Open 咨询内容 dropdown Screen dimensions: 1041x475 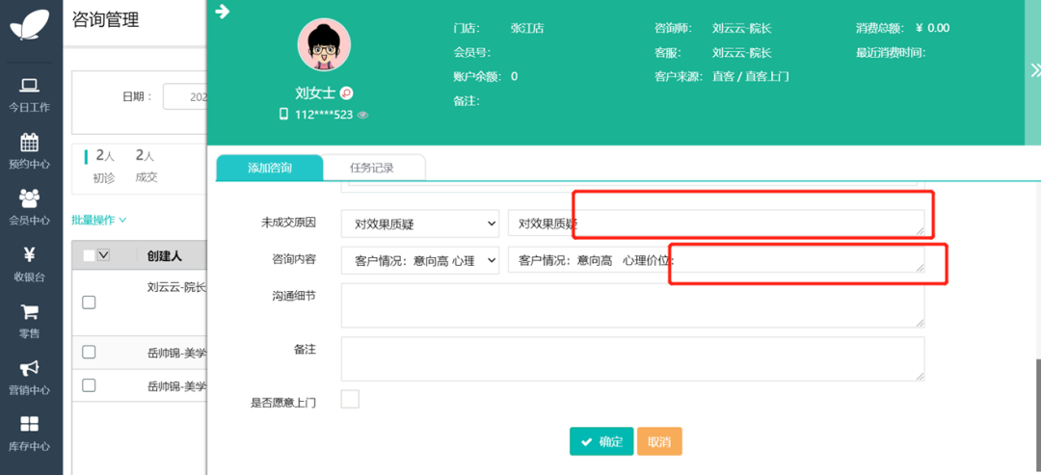(419, 260)
